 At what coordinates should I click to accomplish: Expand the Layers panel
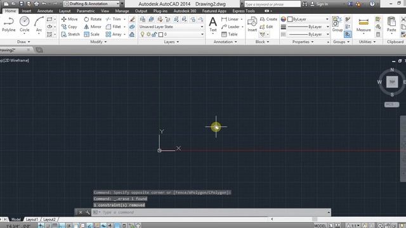click(171, 42)
